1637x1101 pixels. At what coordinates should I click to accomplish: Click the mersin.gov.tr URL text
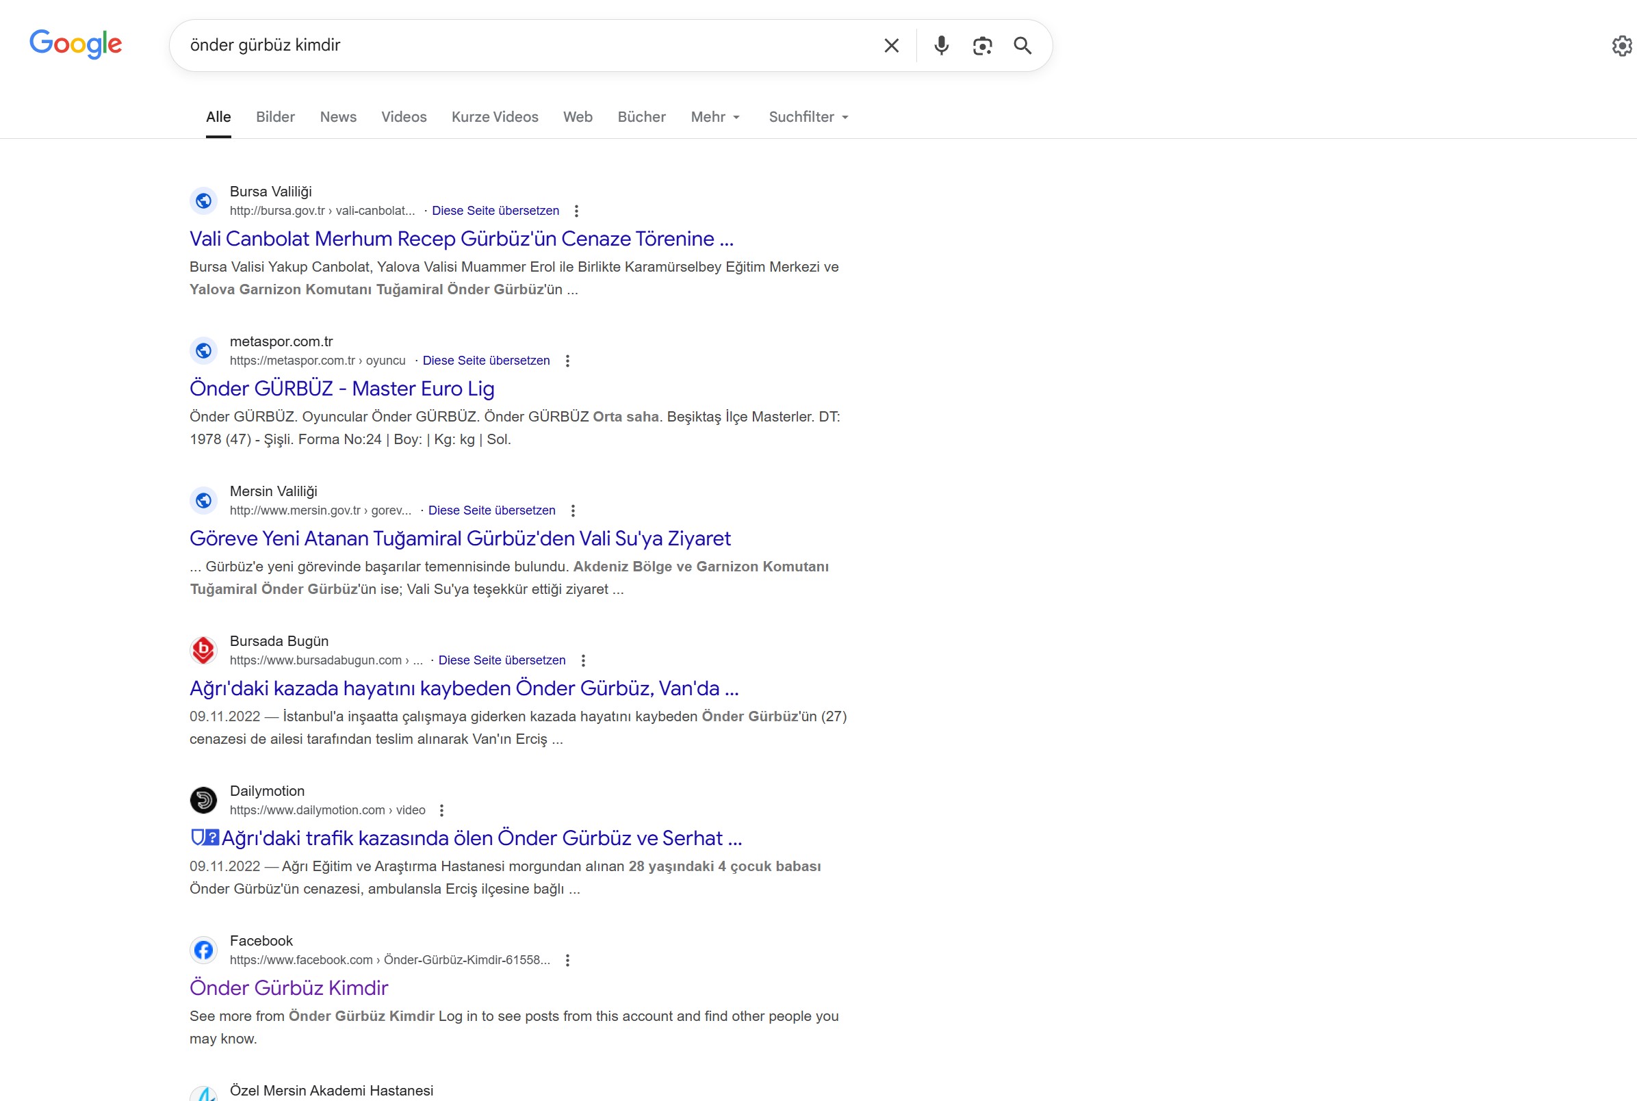(x=320, y=510)
